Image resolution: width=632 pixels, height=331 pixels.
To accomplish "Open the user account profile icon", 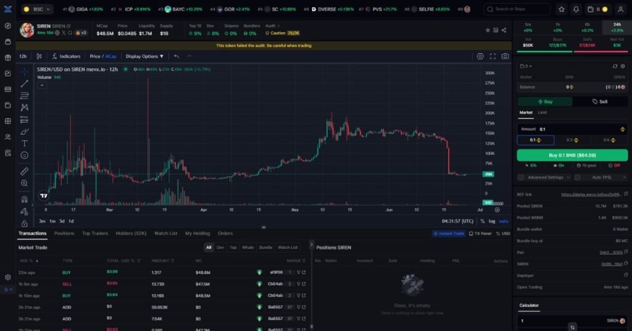I will pos(621,9).
